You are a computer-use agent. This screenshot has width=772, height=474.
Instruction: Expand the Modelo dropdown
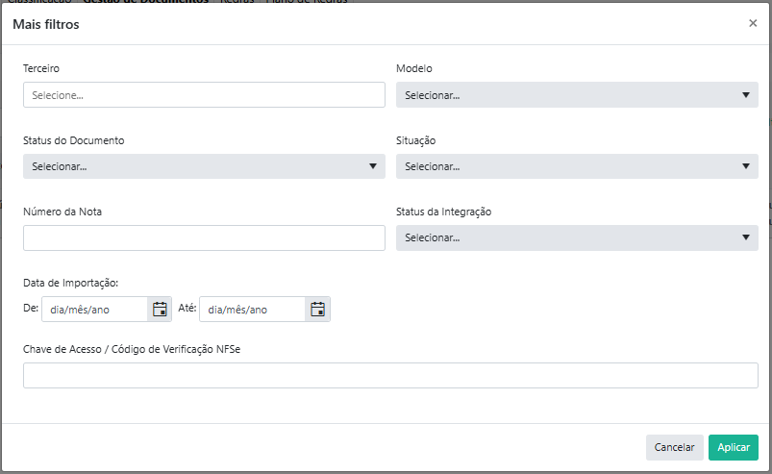coord(577,95)
